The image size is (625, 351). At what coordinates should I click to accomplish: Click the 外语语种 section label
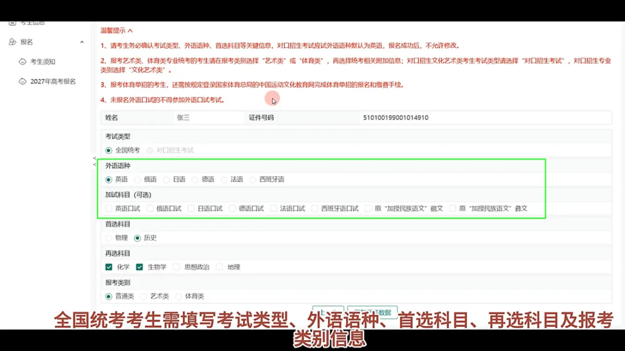(117, 166)
